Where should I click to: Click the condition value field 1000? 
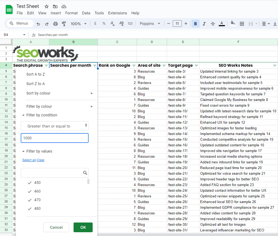coord(55,138)
